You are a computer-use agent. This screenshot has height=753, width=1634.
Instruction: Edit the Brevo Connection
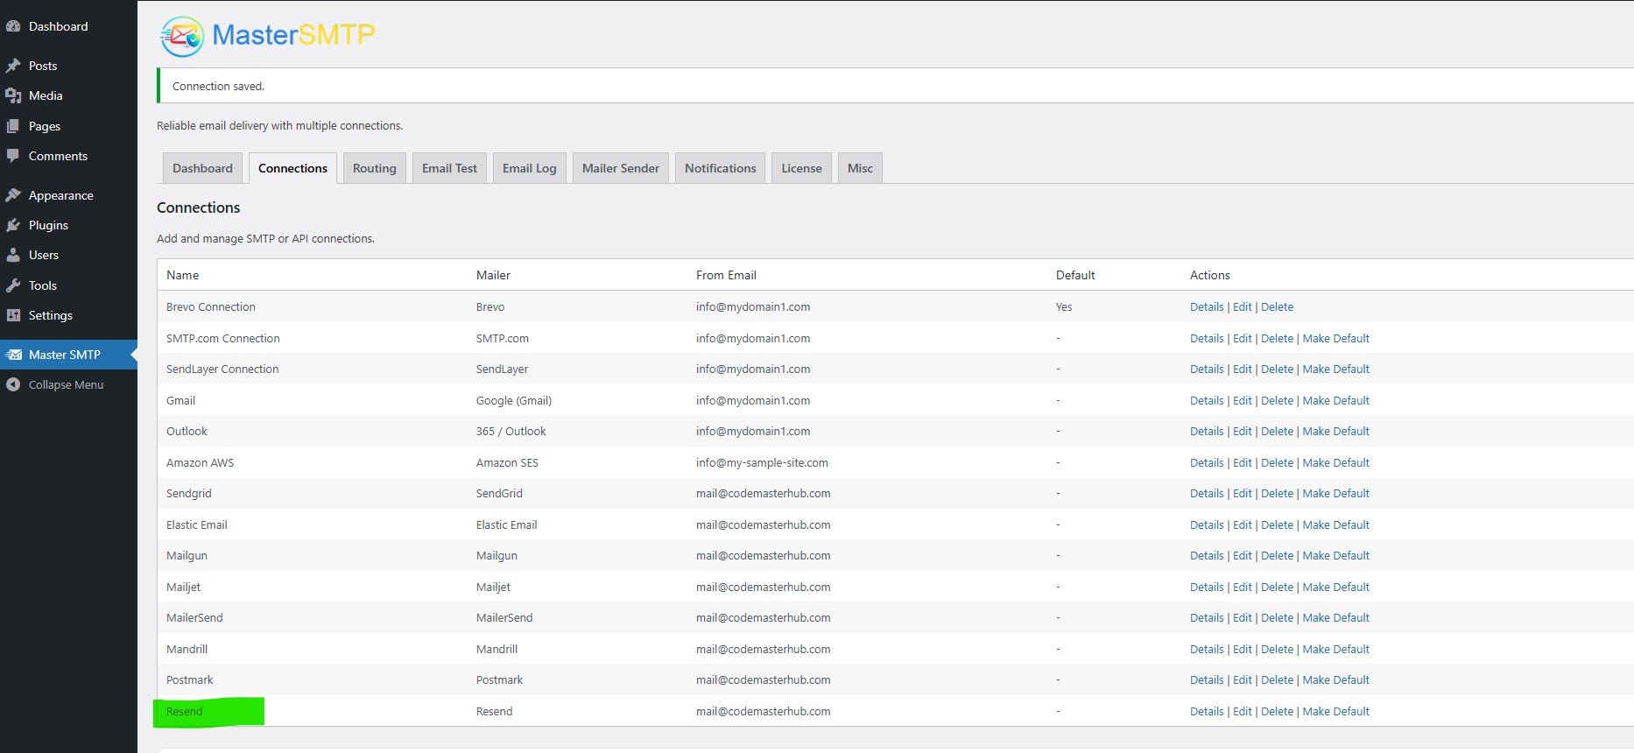pos(1242,307)
